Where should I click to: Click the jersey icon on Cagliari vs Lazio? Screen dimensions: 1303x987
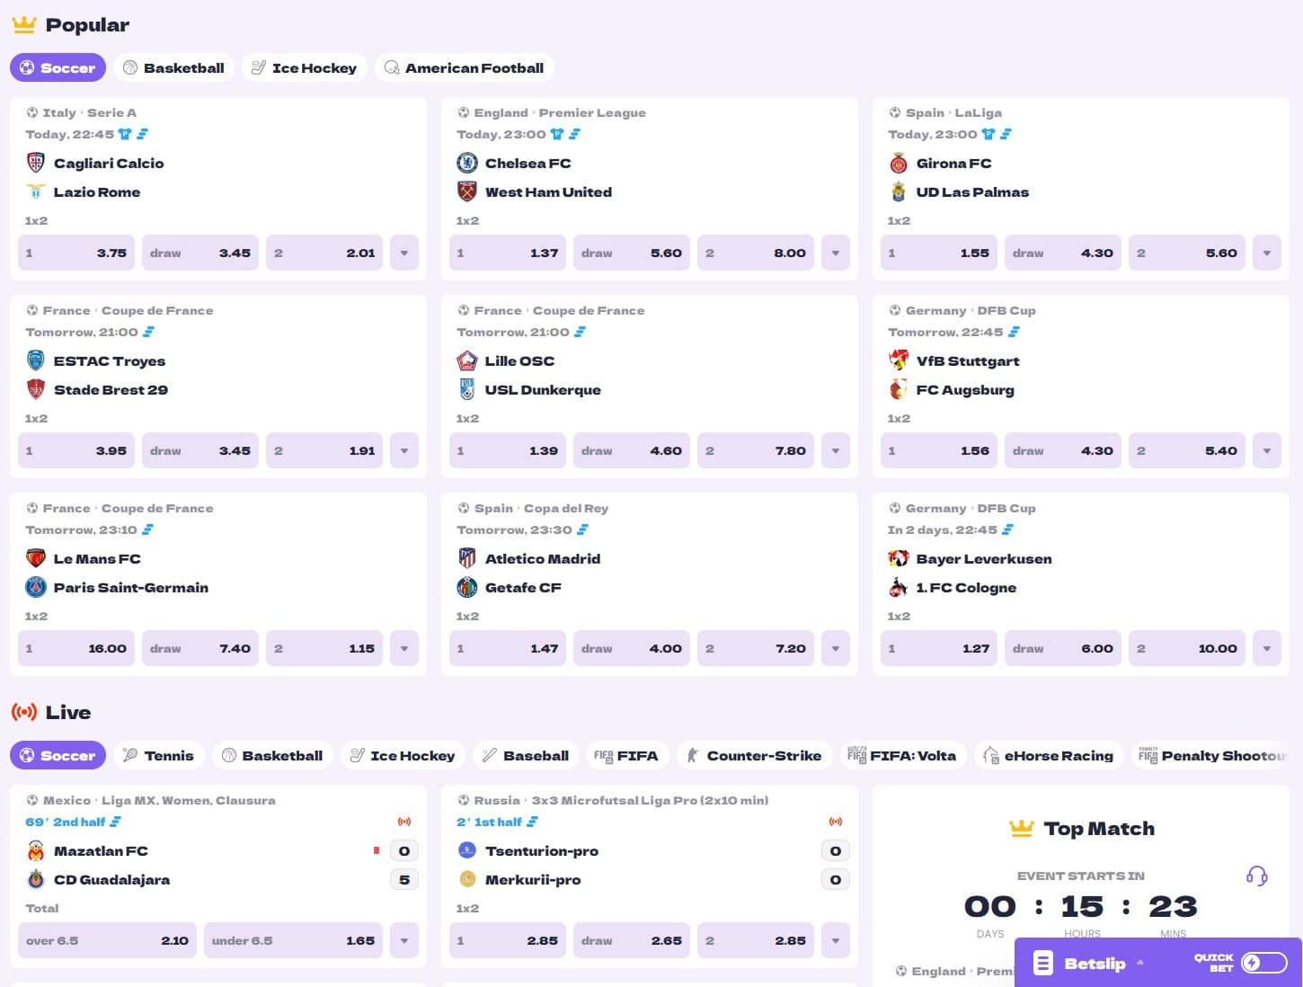[x=125, y=134]
